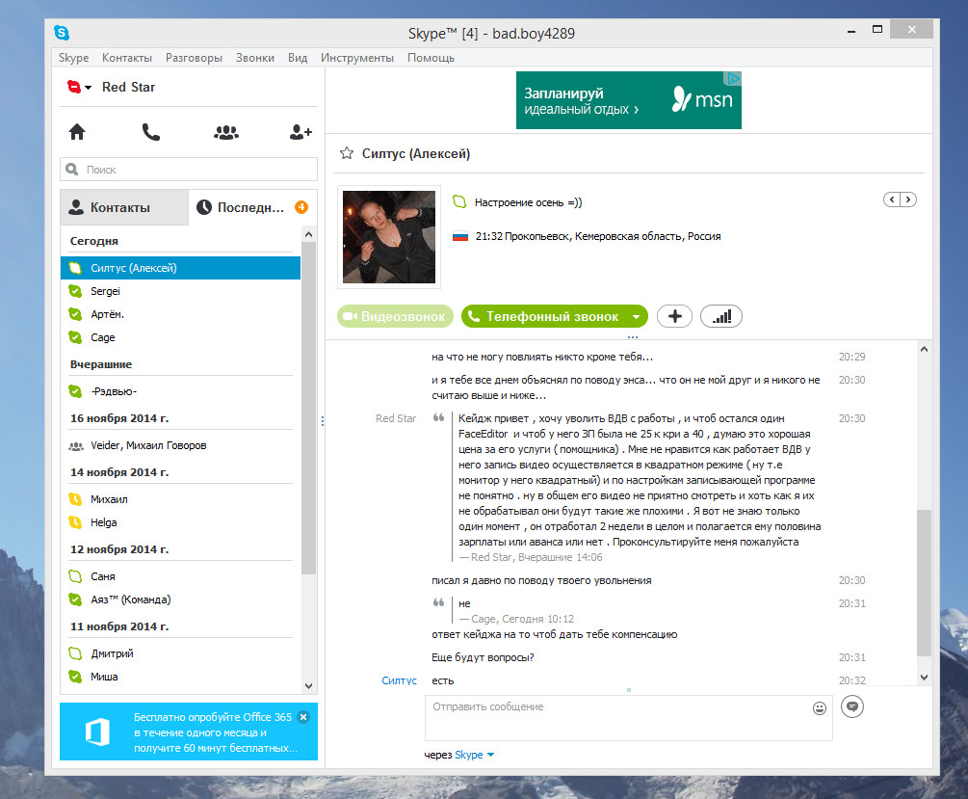
Task: Open the Помощь menu
Action: coord(431,58)
